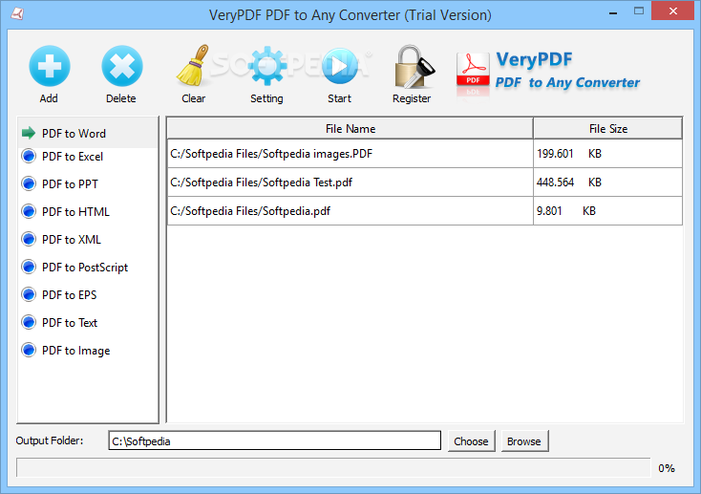Click the 448.564 KB size cell

[607, 183]
